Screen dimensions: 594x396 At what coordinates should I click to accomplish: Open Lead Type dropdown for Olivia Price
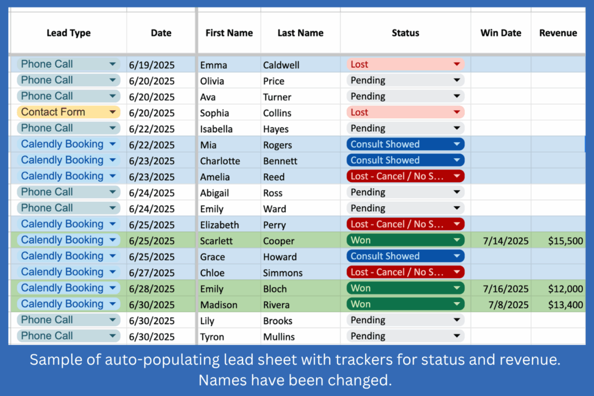[x=113, y=81]
